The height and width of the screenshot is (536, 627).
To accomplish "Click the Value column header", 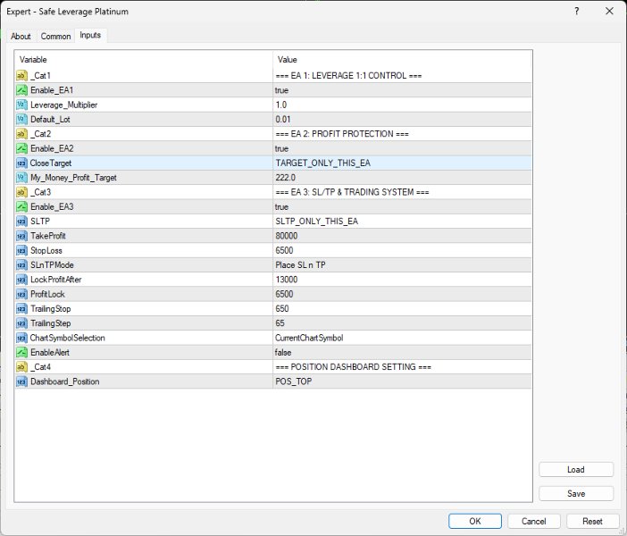I will pos(402,60).
